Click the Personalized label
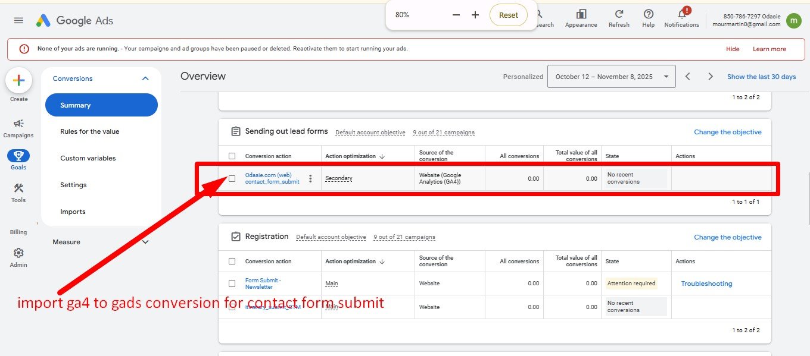 pos(523,77)
